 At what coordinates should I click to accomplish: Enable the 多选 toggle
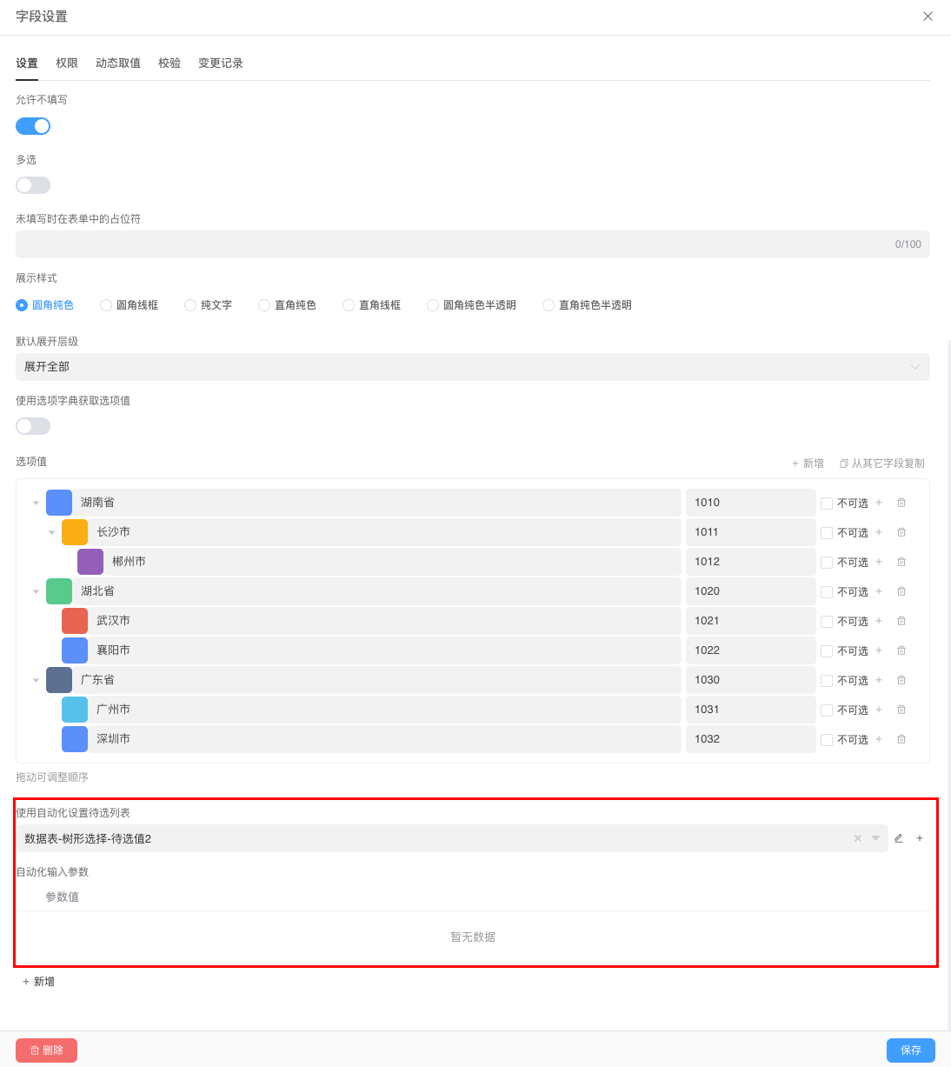32,184
